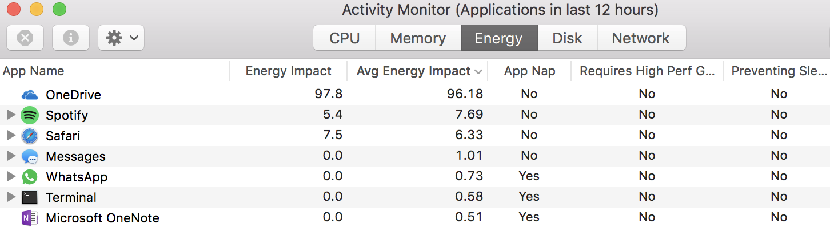Select the WhatsApp row name
The image size is (830, 227).
tap(77, 177)
